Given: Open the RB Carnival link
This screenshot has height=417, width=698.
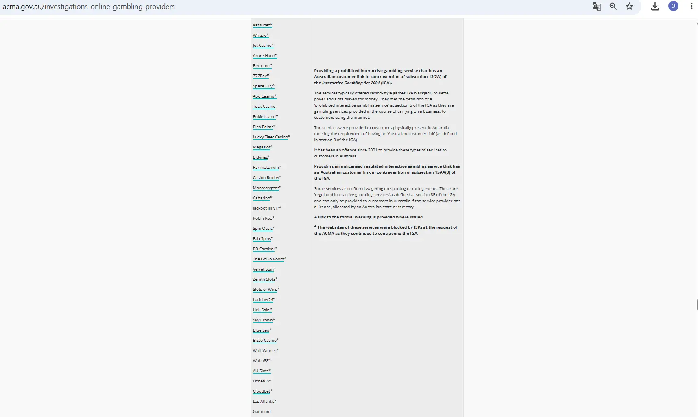Looking at the screenshot, I should point(264,249).
